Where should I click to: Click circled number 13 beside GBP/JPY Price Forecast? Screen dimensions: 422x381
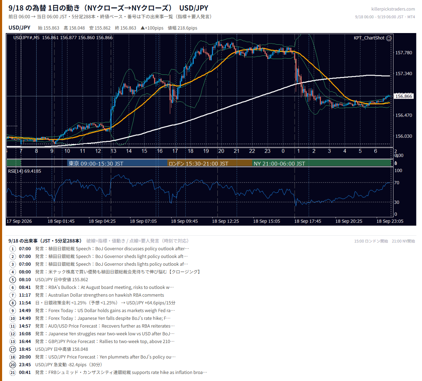(13, 342)
